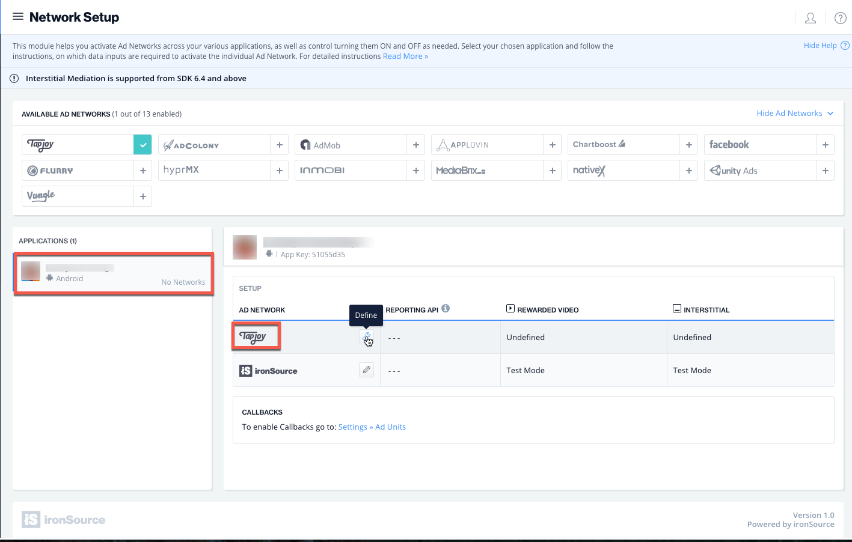The image size is (852, 542).
Task: Open the Settings » Ad Units link
Action: point(372,427)
